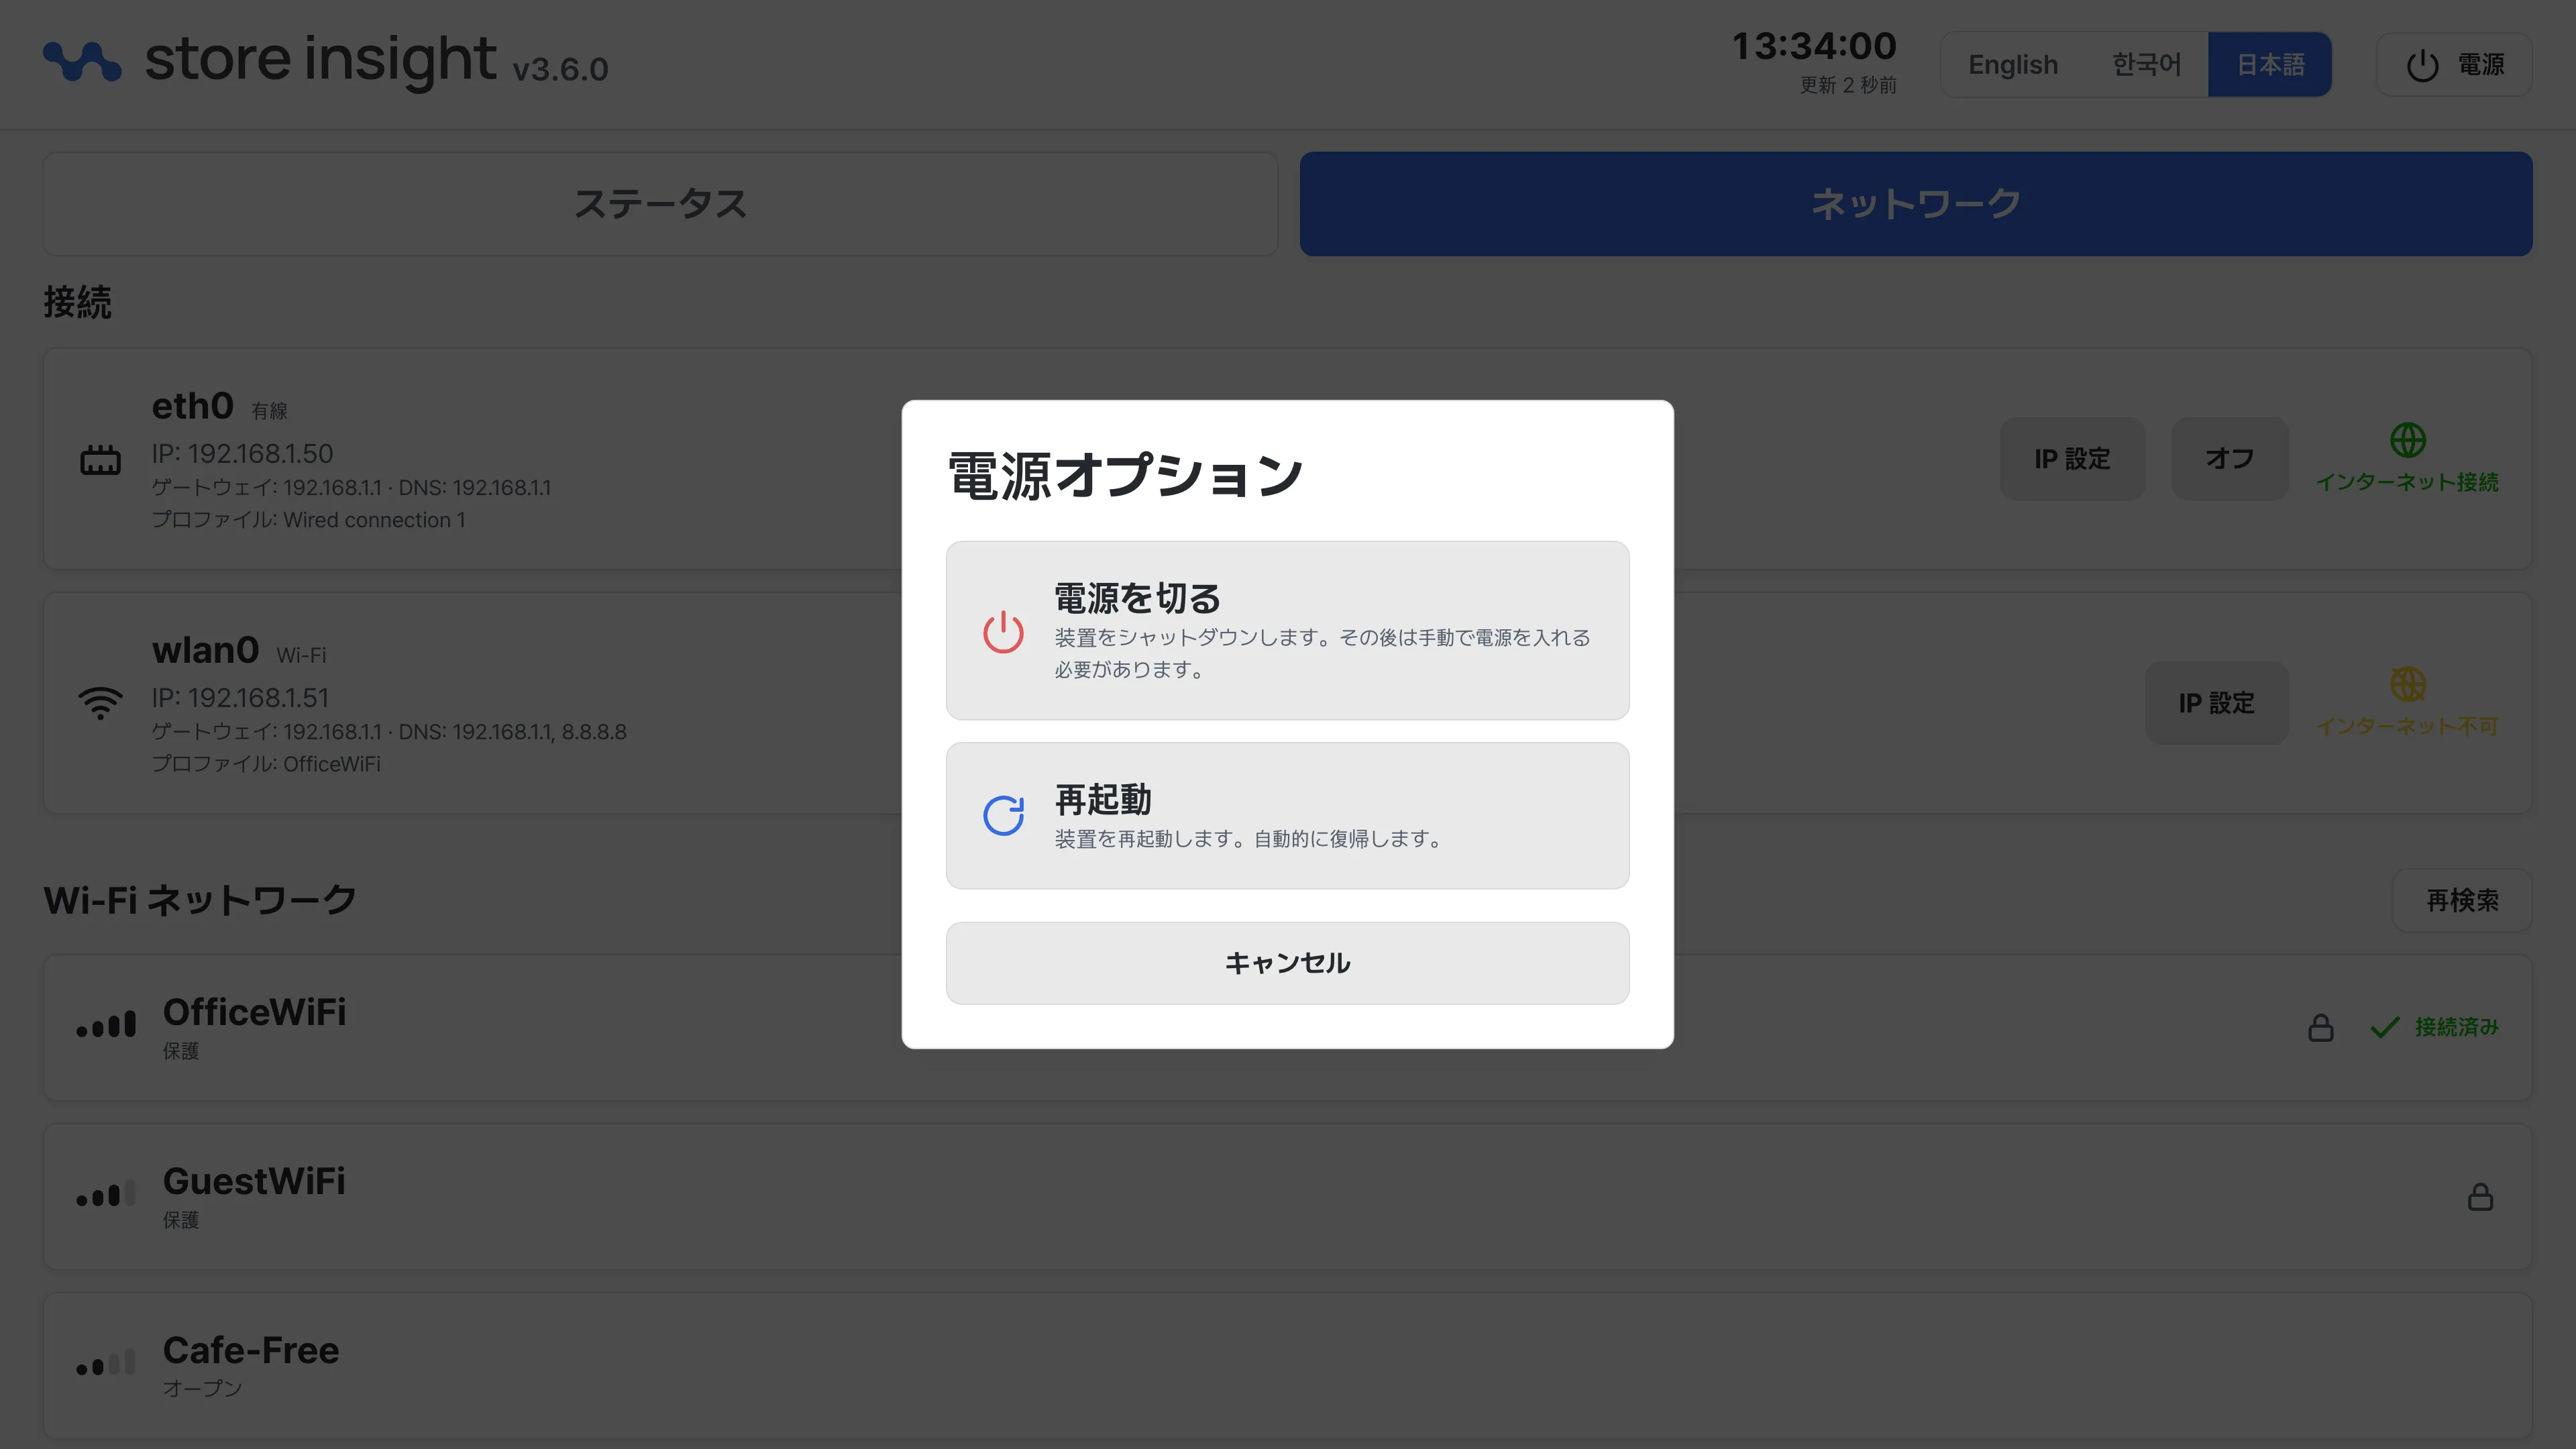Click the lock icon on OfficeWiFi row
The image size is (2576, 1449).
click(2321, 1027)
